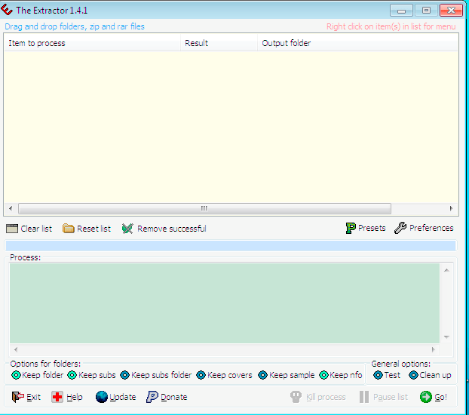Click the Remove successful cross icon
Image resolution: width=469 pixels, height=415 pixels.
click(127, 229)
